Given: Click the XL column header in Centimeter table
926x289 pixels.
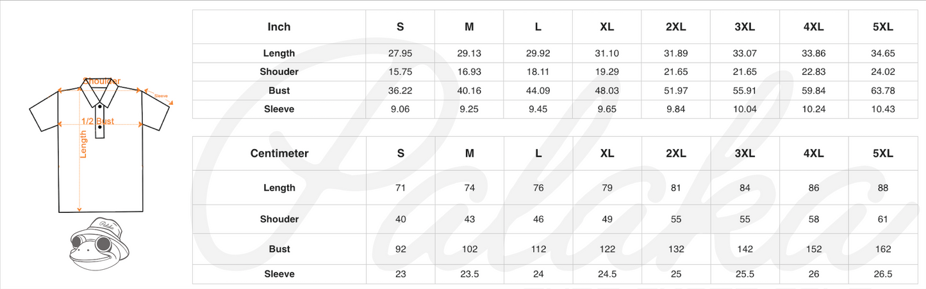Looking at the screenshot, I should pyautogui.click(x=607, y=153).
